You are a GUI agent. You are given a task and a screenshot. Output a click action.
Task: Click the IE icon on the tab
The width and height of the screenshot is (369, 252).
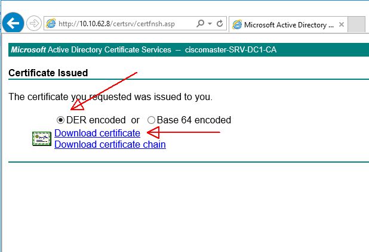(x=236, y=24)
